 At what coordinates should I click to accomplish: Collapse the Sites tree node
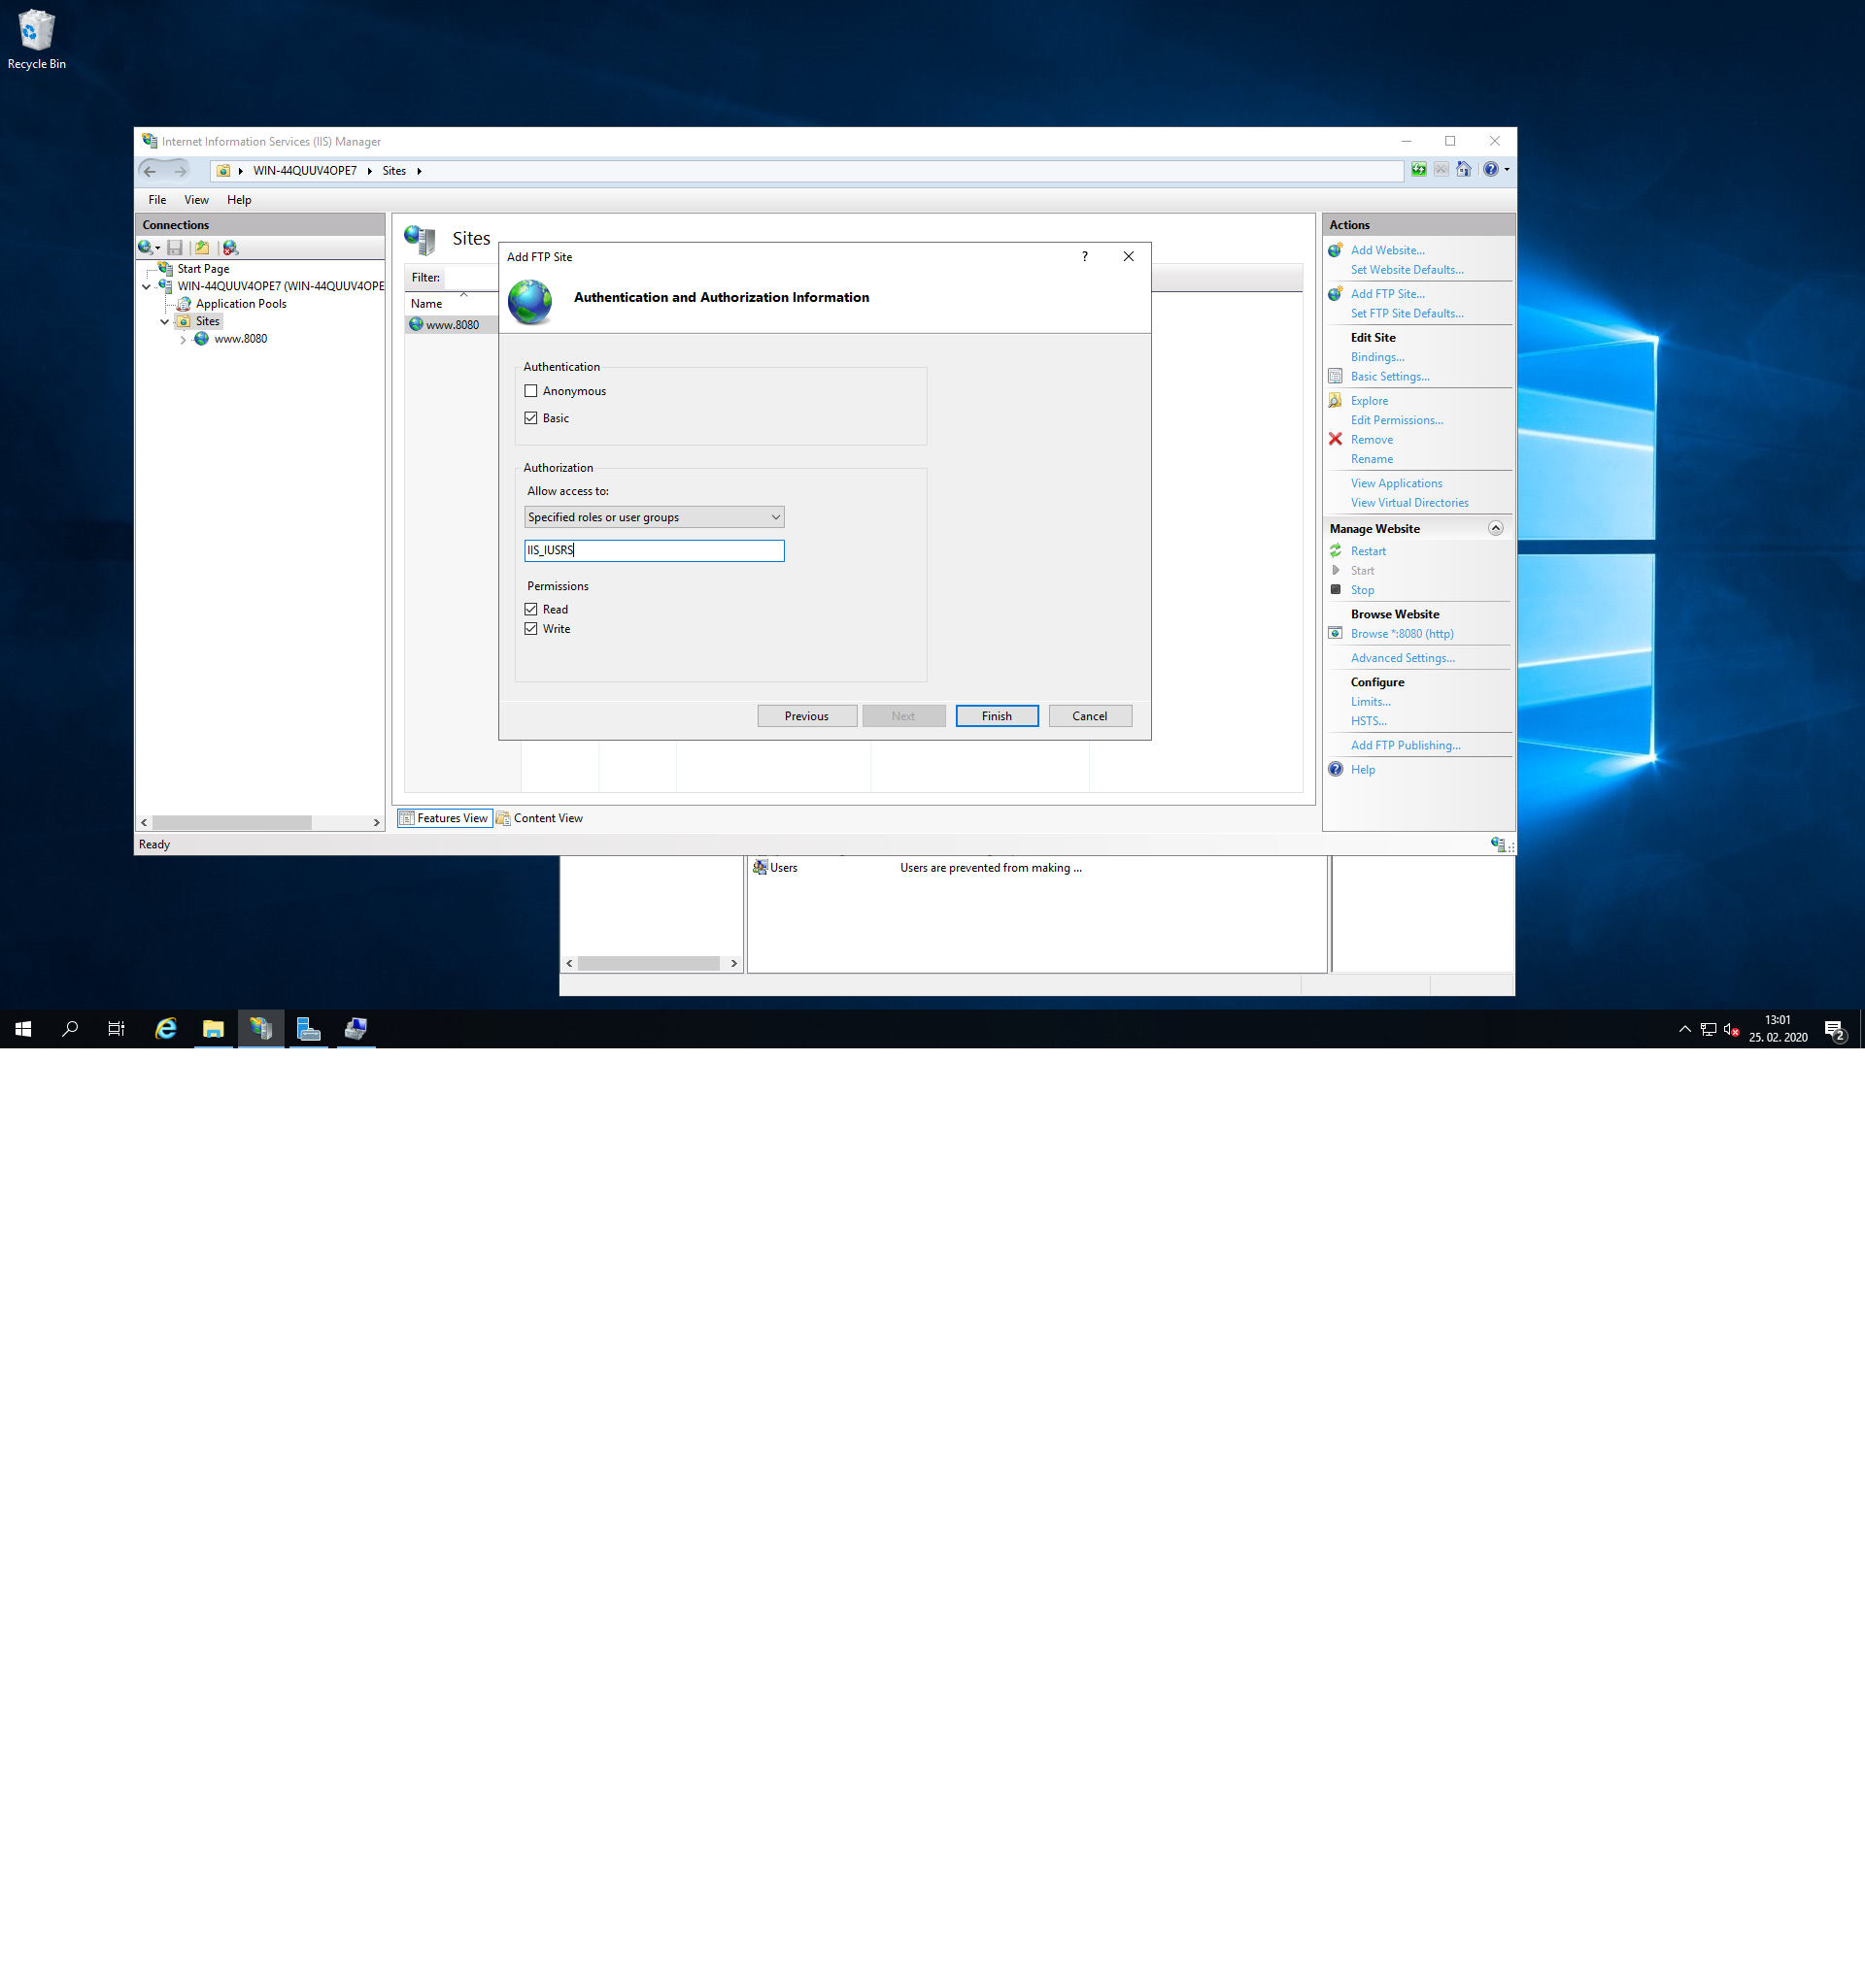point(165,322)
